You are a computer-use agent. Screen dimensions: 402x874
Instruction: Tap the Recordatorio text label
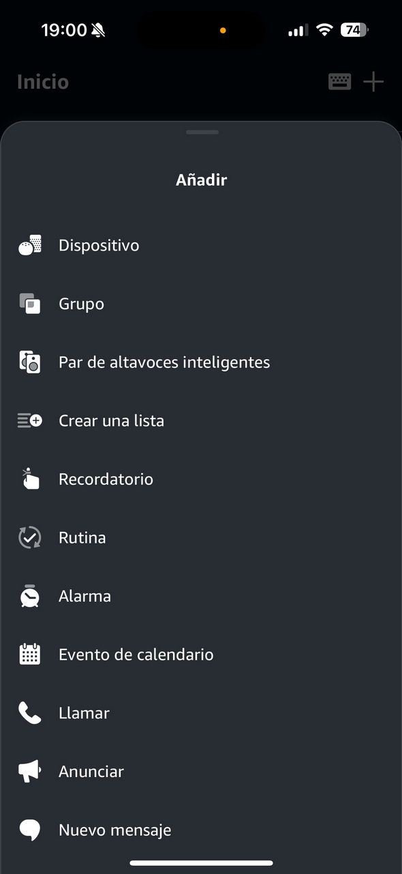pyautogui.click(x=106, y=479)
